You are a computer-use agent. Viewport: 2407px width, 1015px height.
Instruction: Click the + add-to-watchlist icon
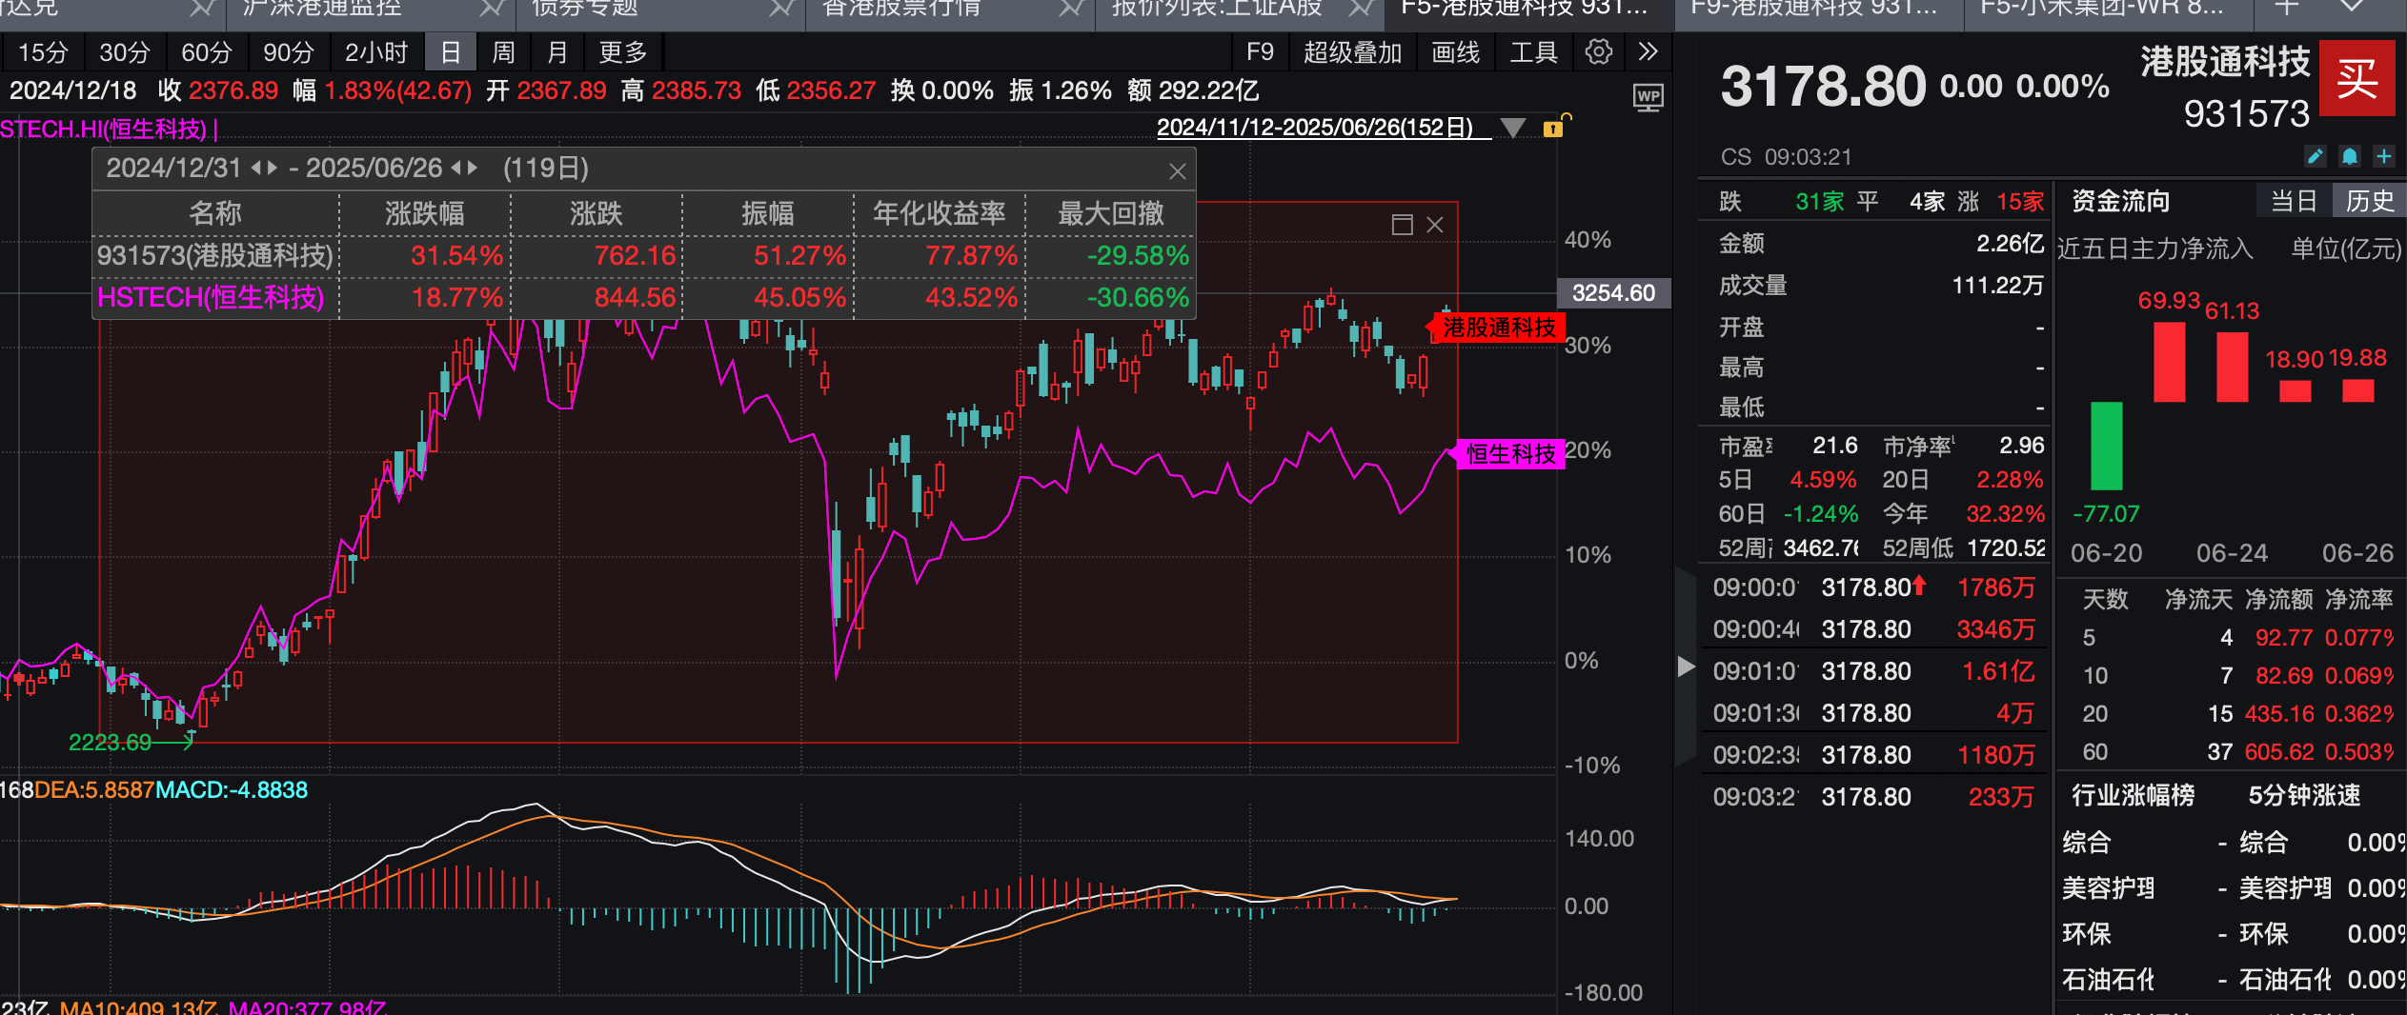2382,156
